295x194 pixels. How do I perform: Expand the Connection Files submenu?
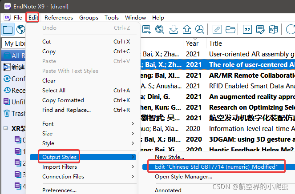tap(83, 177)
